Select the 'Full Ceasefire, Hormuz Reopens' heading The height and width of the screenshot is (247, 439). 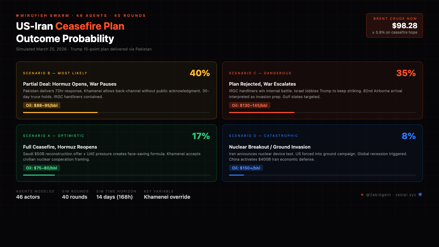[x=60, y=147]
